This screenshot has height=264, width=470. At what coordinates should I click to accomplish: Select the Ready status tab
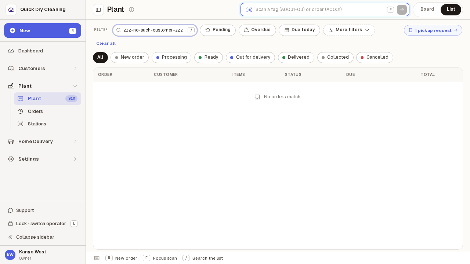pyautogui.click(x=209, y=58)
